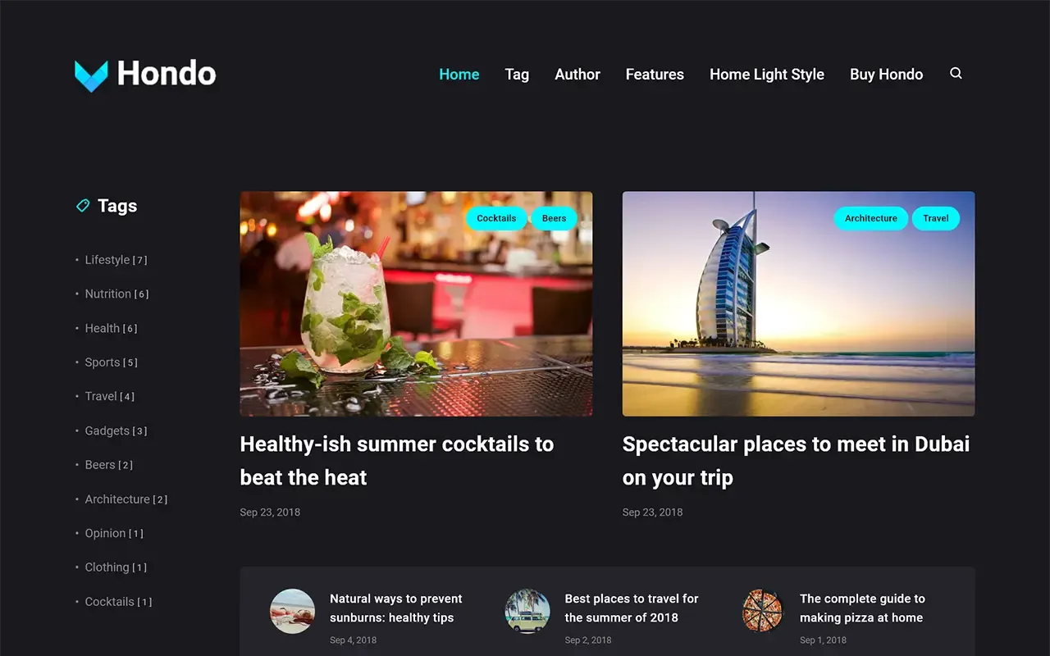Switch to Home Light Style

(x=767, y=74)
